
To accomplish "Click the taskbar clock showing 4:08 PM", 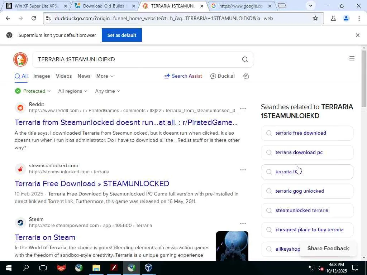I will [336, 268].
